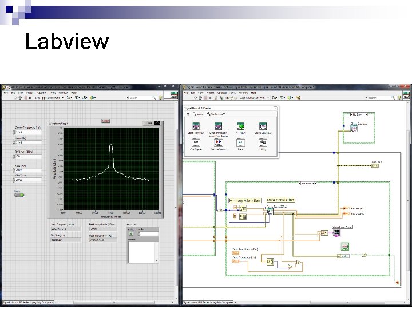This screenshot has height=309, width=412.
Task: Click Run arrow in Front Panel toolbar
Action: pos(15,98)
